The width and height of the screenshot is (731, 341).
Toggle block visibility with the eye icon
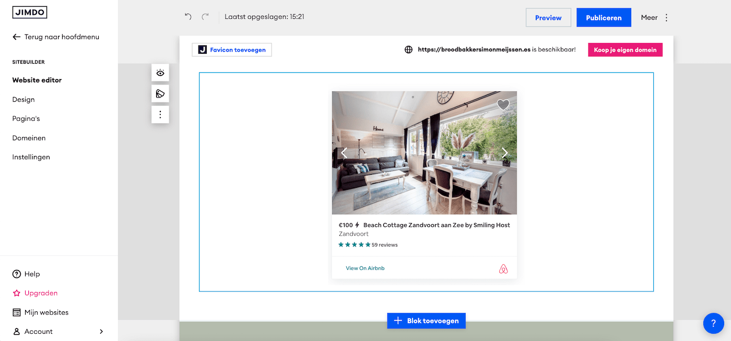point(160,73)
